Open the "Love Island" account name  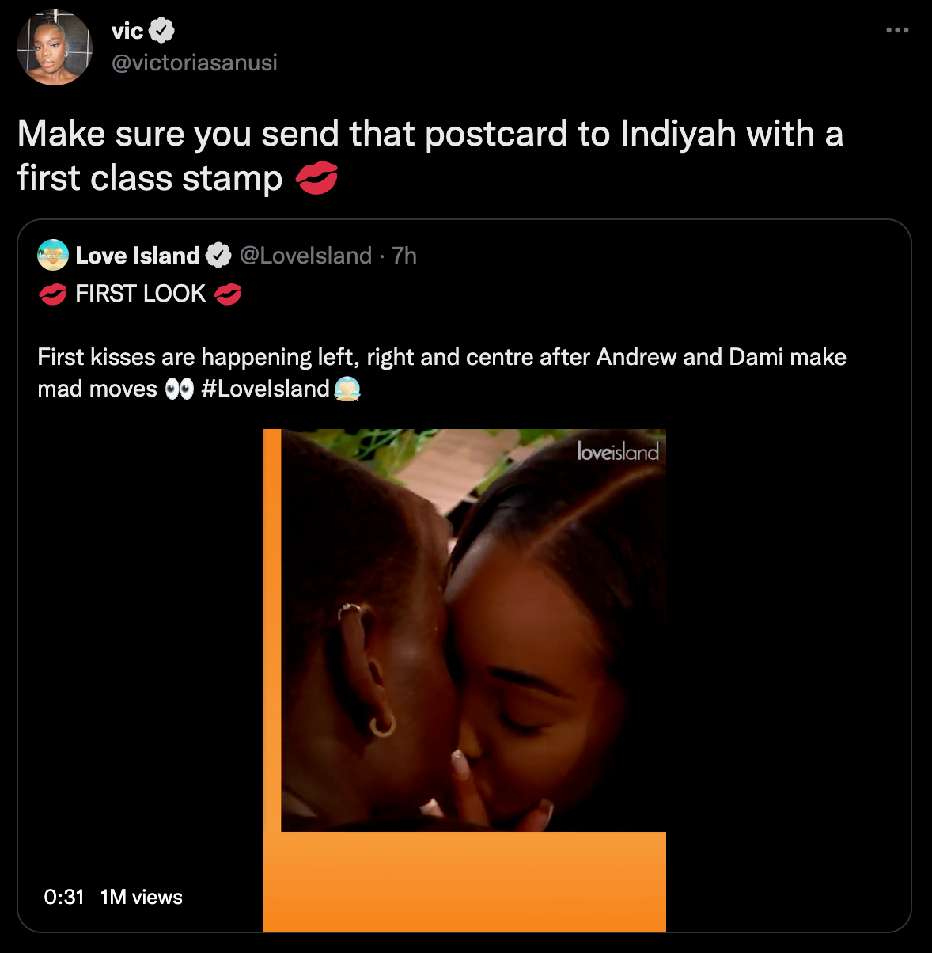click(138, 256)
